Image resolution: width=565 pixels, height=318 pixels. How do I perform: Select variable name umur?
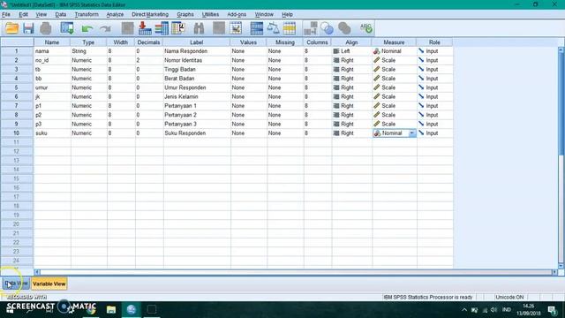52,87
